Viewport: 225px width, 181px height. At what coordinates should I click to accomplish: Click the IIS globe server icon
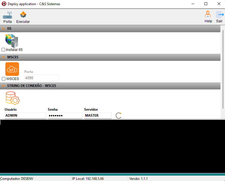(12, 41)
